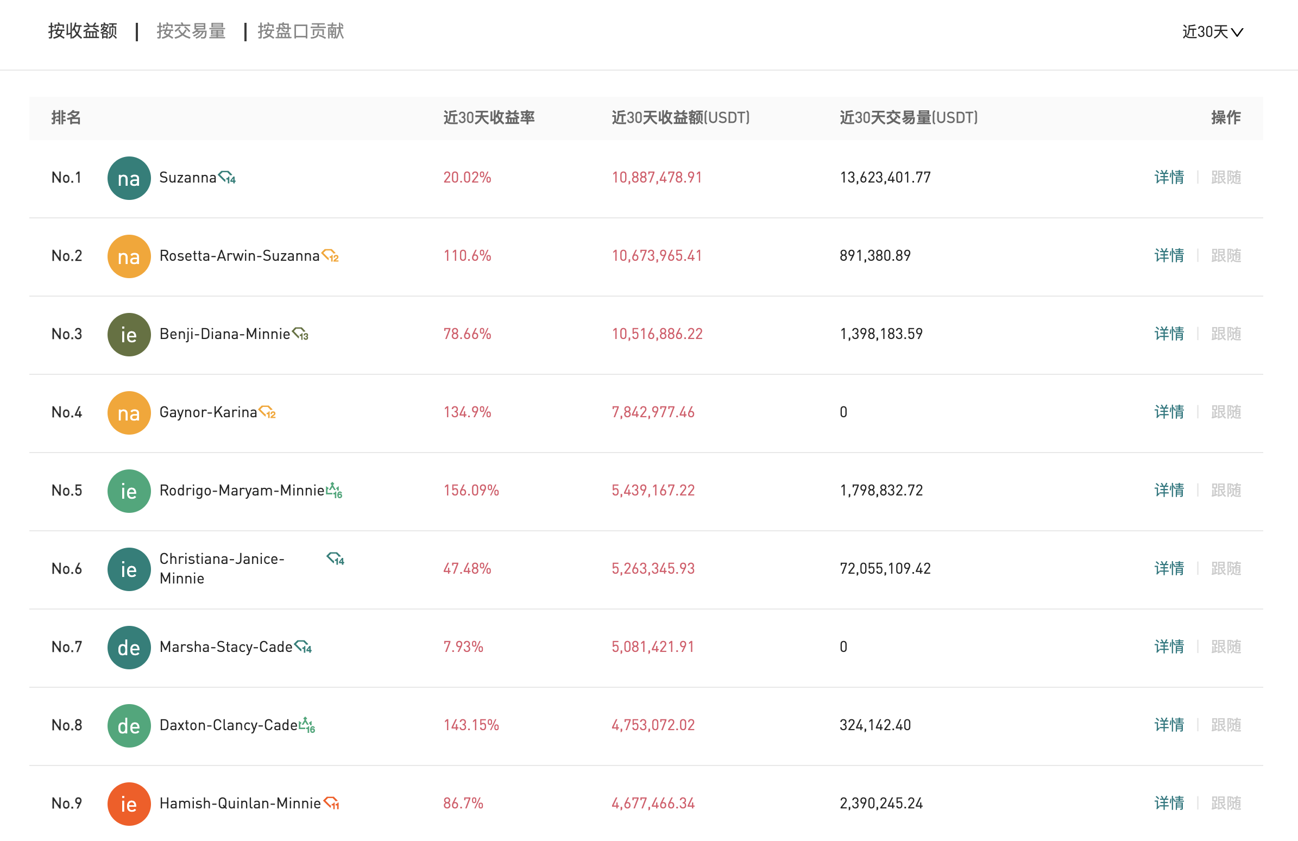Click 跟随 for Marsha-Stacy-Cade

[x=1225, y=647]
